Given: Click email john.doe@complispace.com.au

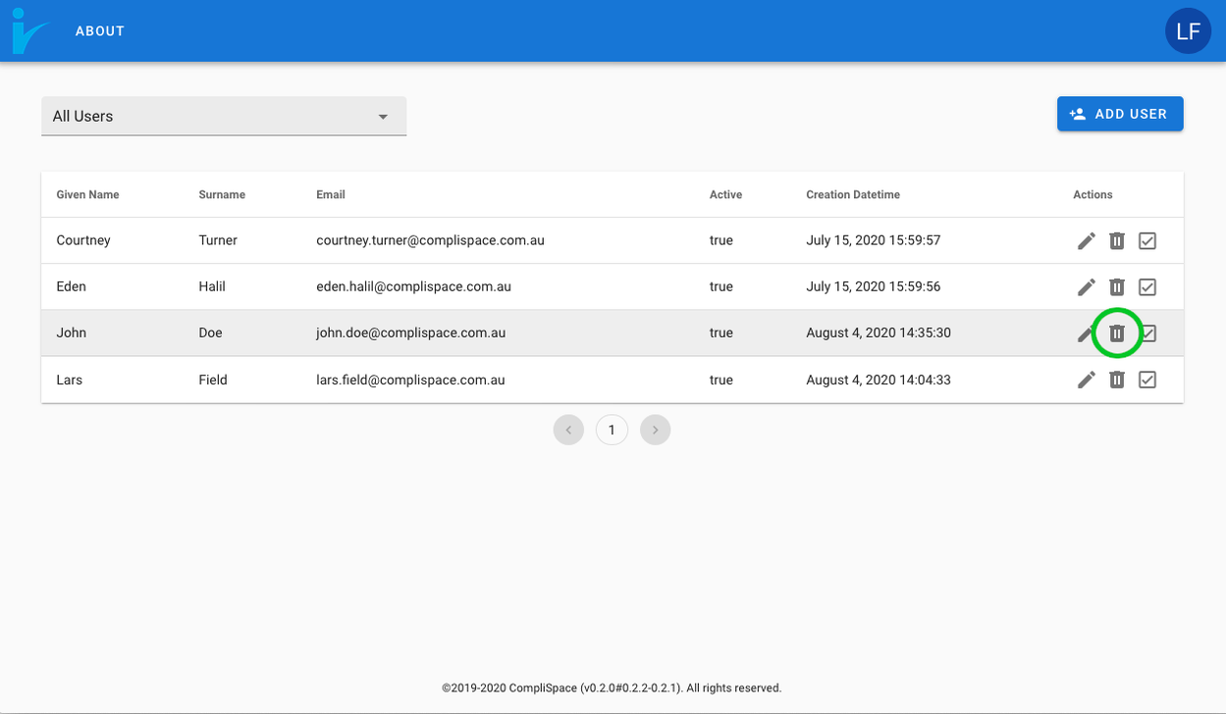Looking at the screenshot, I should click(410, 333).
